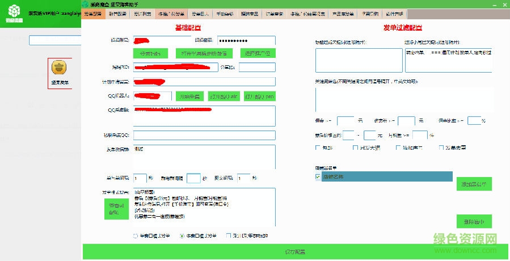Screen dimensions: 510x261
Task: Focus the password field with dots
Action: [x=246, y=40]
